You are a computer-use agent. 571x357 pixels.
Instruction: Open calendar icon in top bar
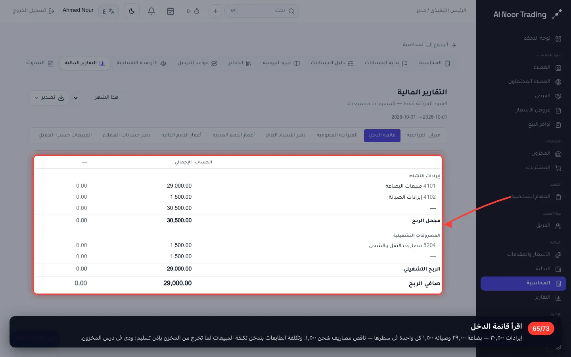click(x=171, y=11)
